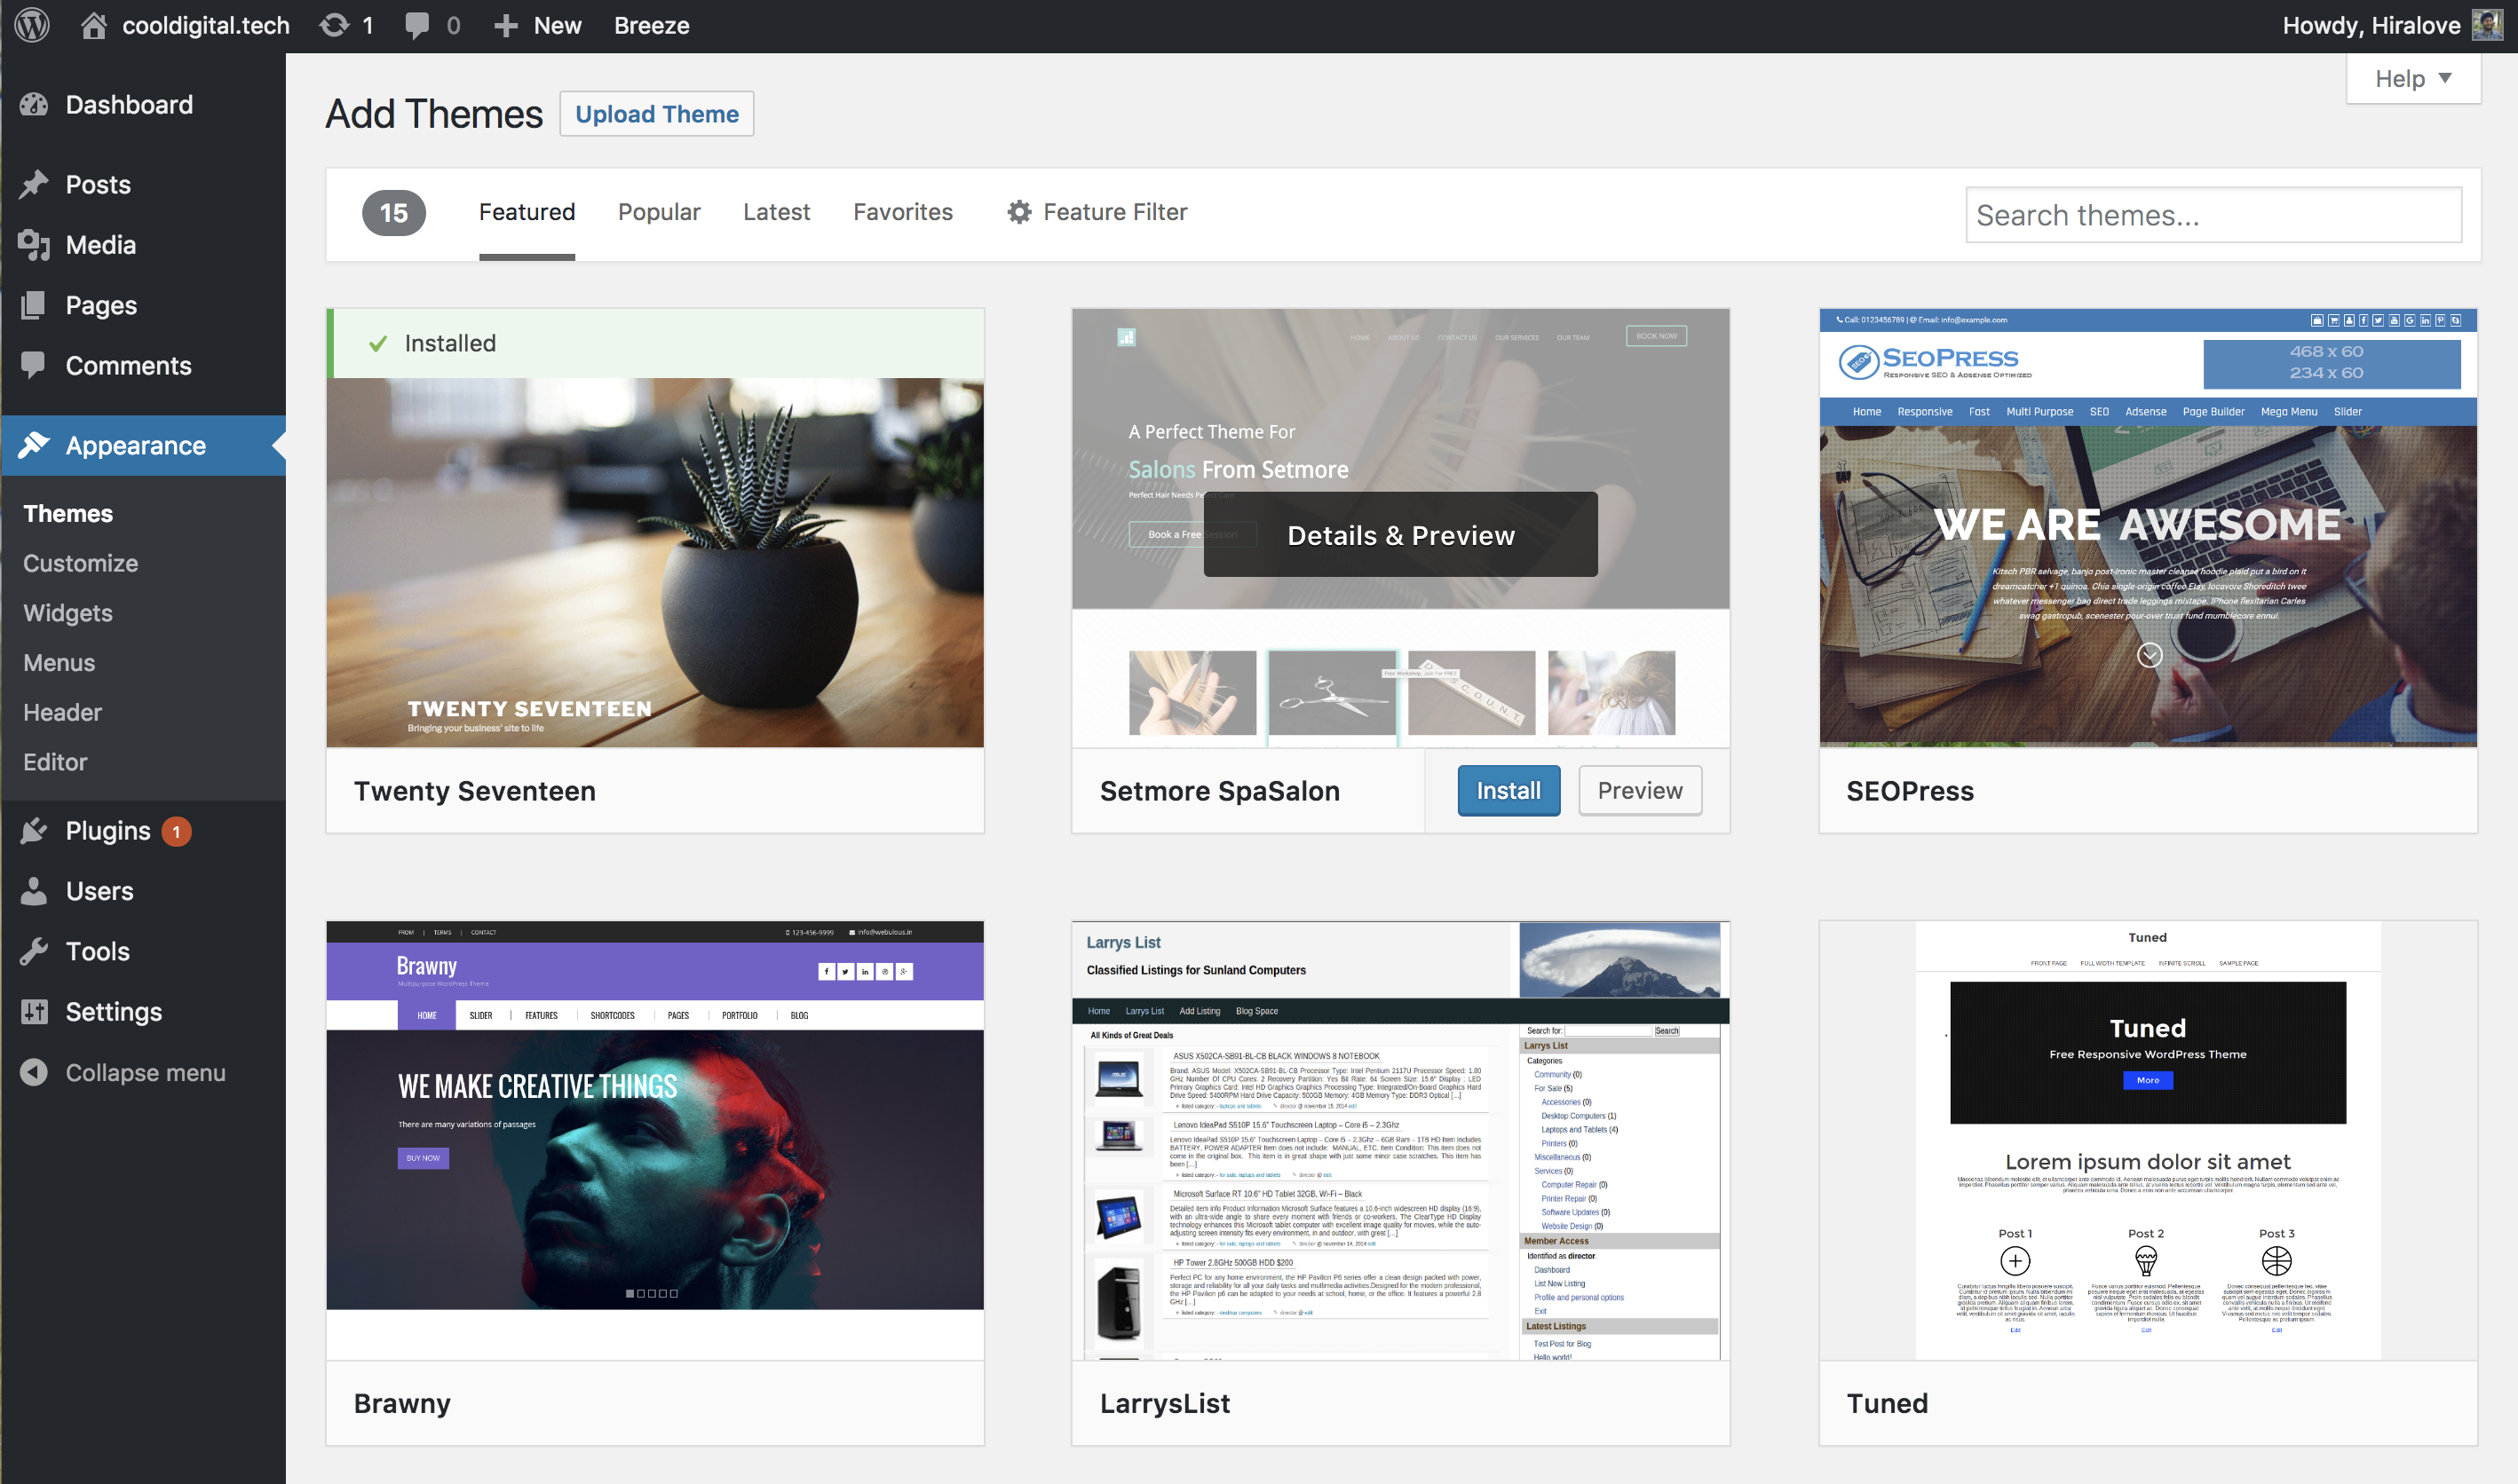Viewport: 2518px width, 1484px height.
Task: Click the Comments speech bubble sidebar icon
Action: (x=34, y=365)
